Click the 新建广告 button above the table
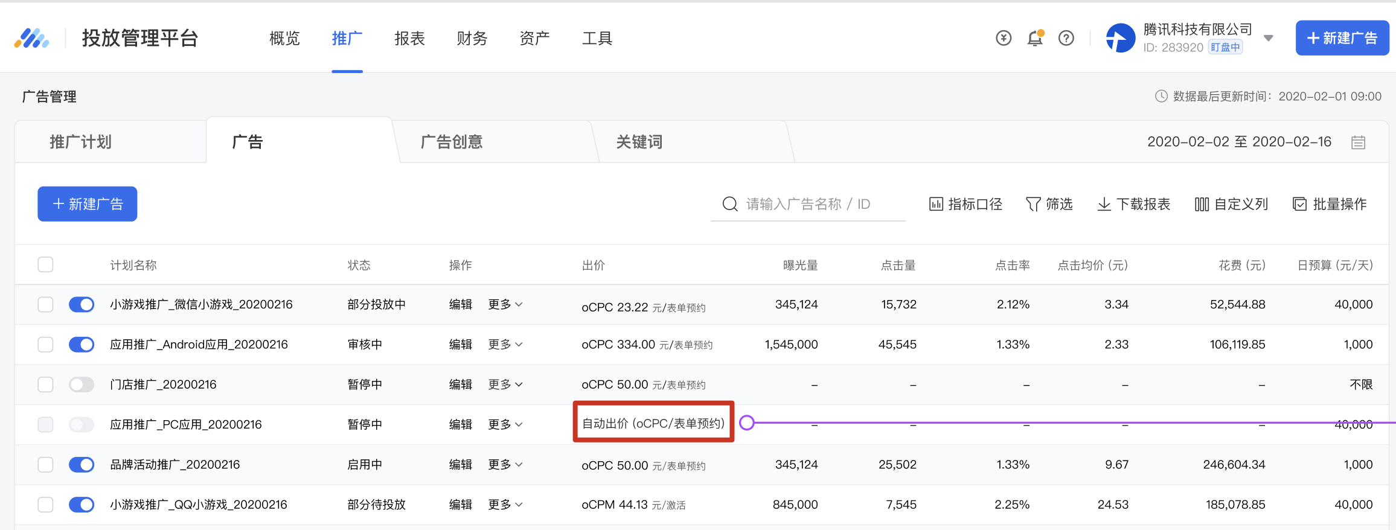 click(88, 204)
